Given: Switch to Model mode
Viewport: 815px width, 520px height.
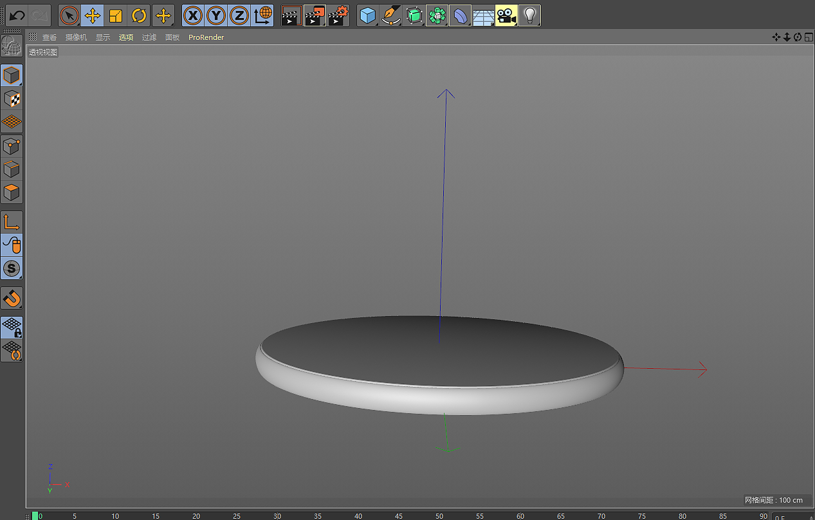Looking at the screenshot, I should tap(12, 76).
